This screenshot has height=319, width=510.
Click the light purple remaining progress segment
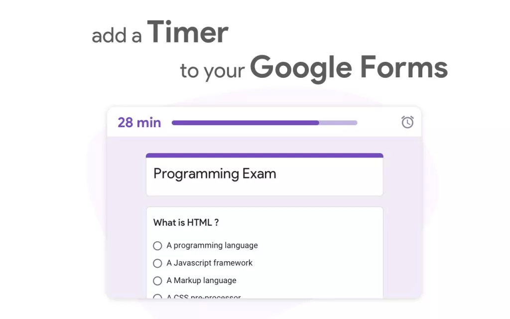point(338,123)
